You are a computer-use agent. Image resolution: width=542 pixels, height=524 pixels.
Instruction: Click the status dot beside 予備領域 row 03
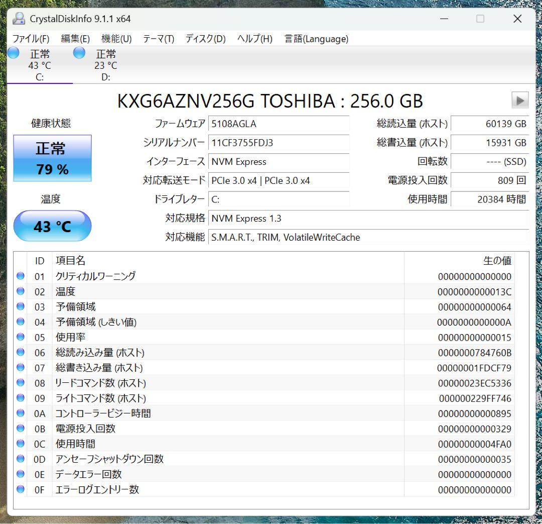tap(20, 306)
